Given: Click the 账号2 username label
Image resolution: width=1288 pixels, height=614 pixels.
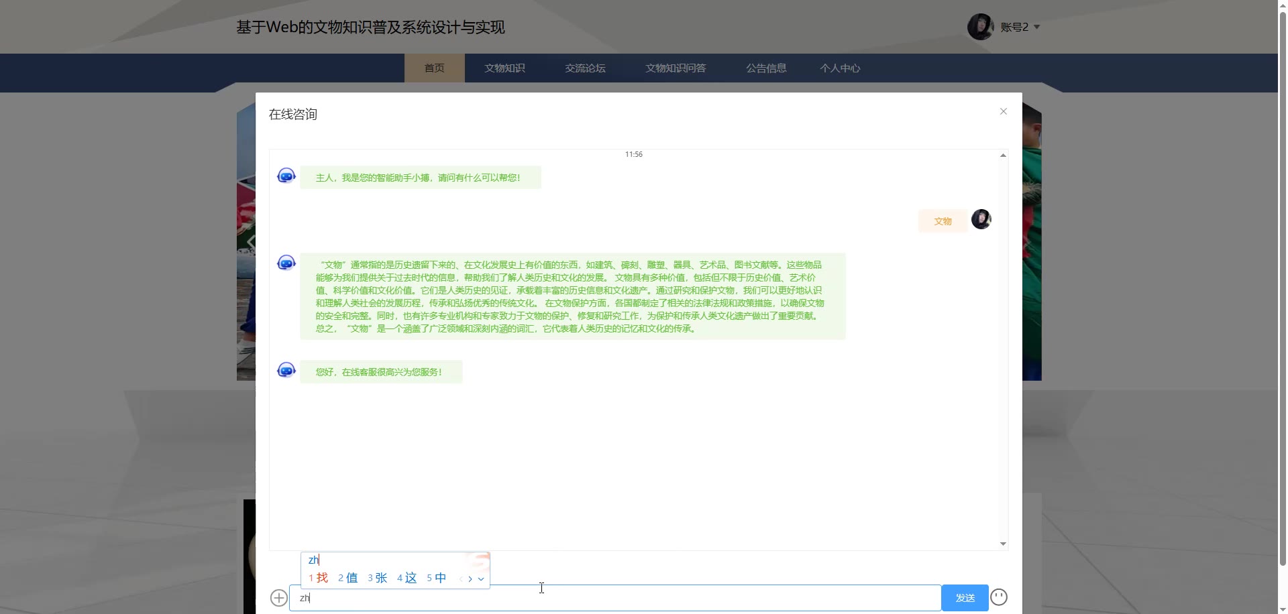Looking at the screenshot, I should tap(1014, 27).
